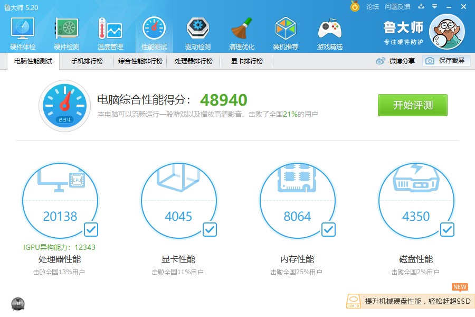
Task: Click the Master Lu avatar portrait
Action: pyautogui.click(x=447, y=32)
